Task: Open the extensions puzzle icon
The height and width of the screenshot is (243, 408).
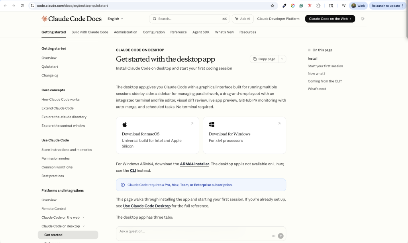Action: (318, 6)
